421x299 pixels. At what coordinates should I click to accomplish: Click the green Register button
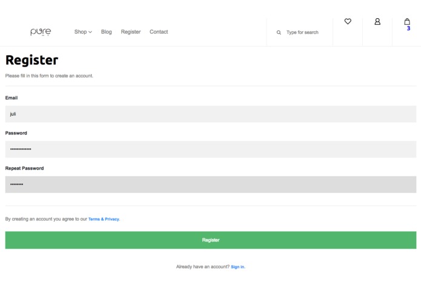(211, 240)
